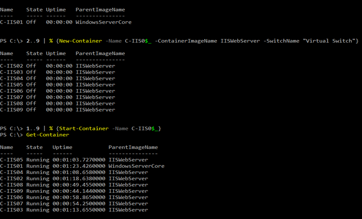Viewport: 362px width, 219px height.
Task: Click C-IIS03 in the Off containers list
Action: pyautogui.click(x=11, y=72)
